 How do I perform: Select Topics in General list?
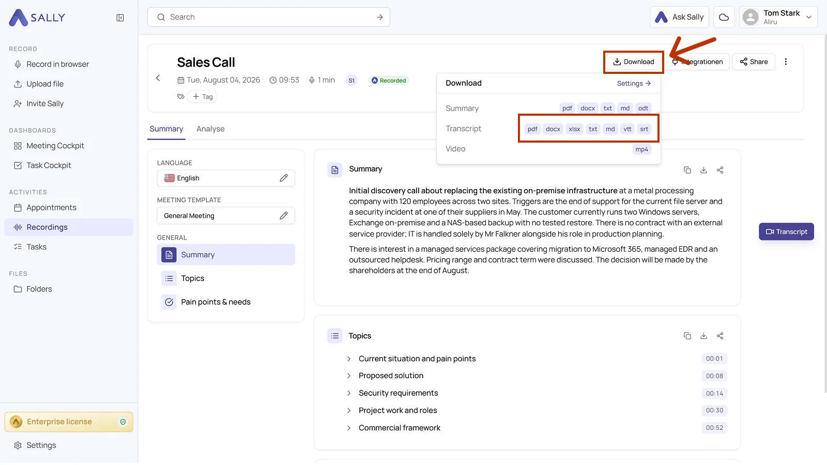tap(226, 278)
